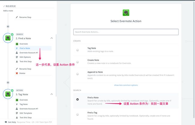The image size is (195, 125).
Task: Select the Append to Note radio button
Action: coord(77,74)
